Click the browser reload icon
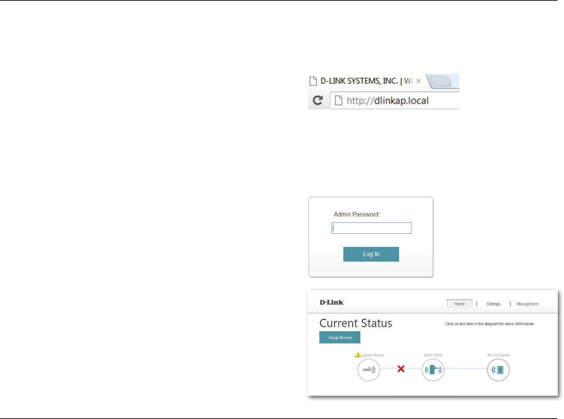 point(318,101)
